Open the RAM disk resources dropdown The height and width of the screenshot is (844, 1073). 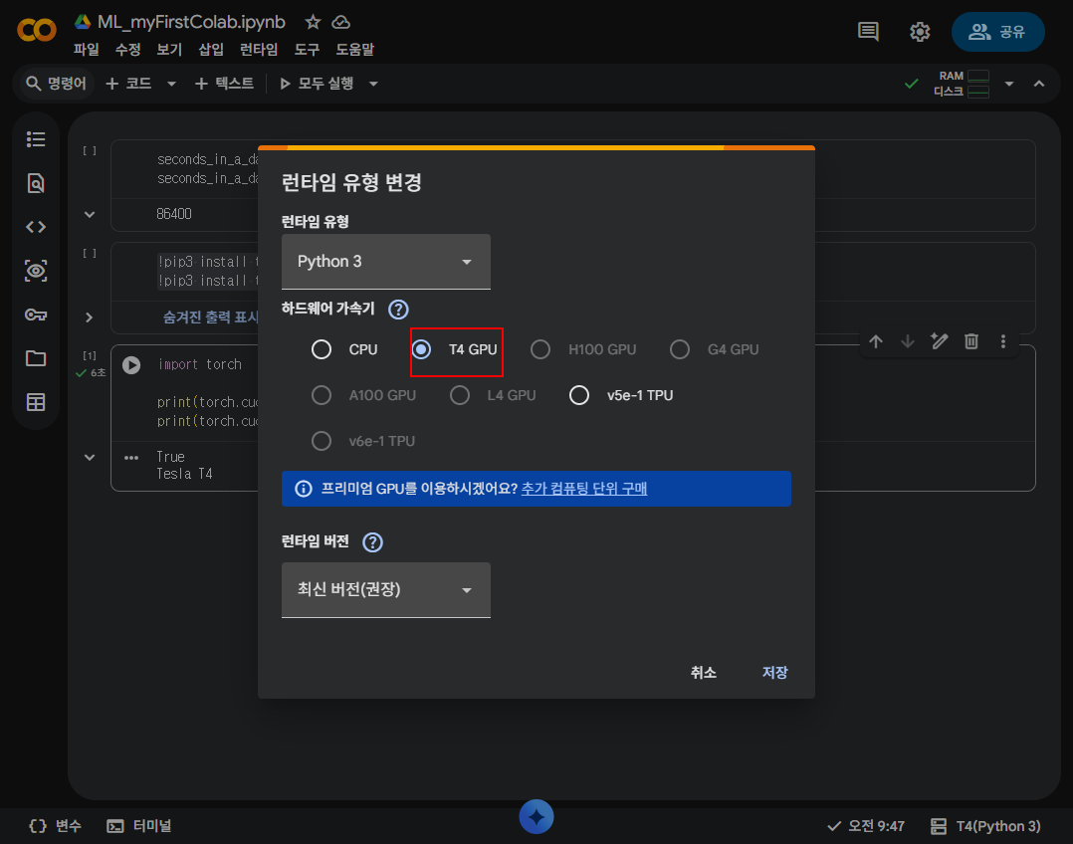point(1008,84)
